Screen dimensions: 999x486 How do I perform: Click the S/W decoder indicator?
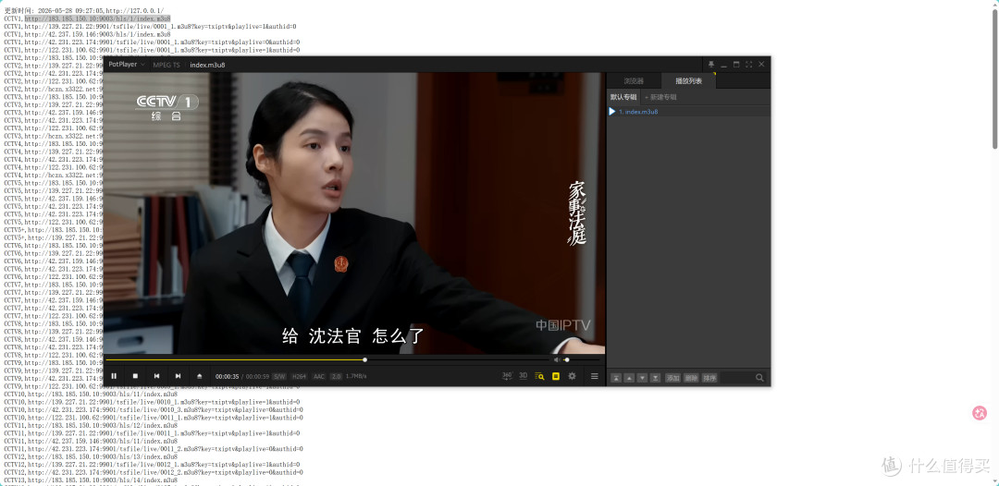pos(279,377)
